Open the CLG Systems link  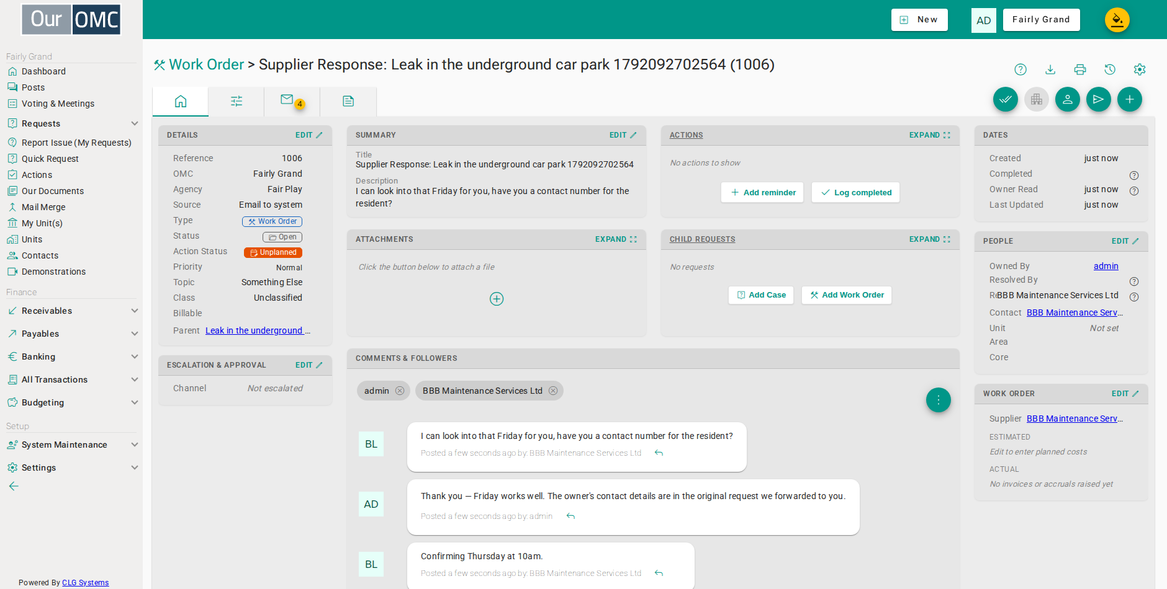tap(85, 583)
